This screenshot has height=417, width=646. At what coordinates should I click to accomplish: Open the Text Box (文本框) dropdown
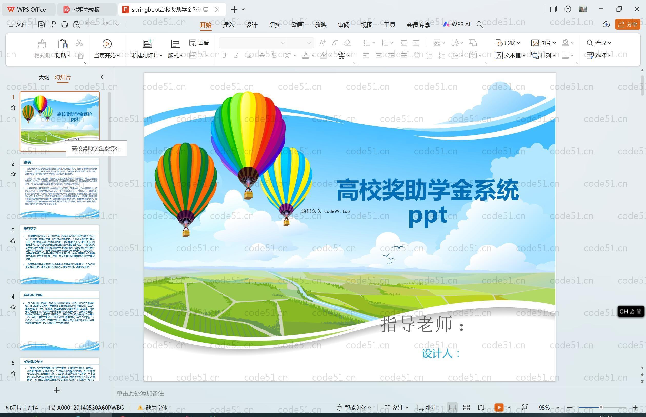[510, 55]
